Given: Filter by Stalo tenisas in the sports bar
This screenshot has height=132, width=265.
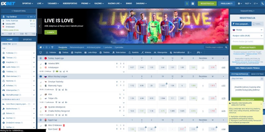Looking at the screenshot, I should click(x=119, y=52).
